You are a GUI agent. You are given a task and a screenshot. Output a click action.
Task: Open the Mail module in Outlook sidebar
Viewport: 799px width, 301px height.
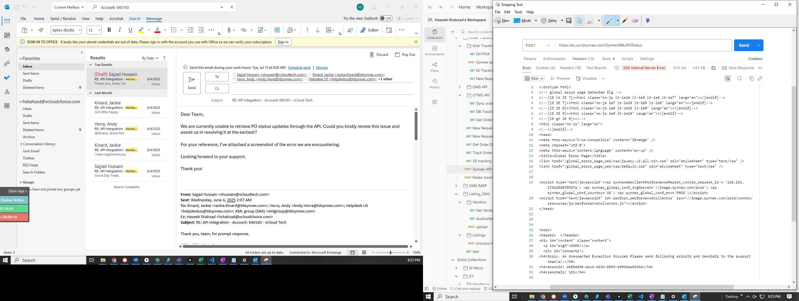(7, 21)
